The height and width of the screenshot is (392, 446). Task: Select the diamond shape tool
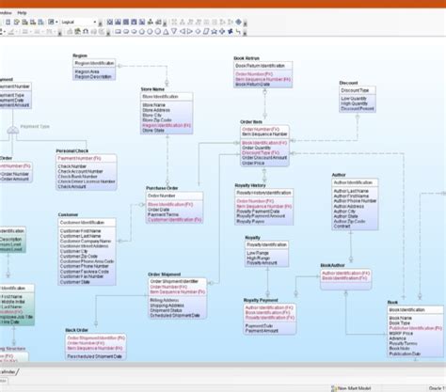point(198,31)
